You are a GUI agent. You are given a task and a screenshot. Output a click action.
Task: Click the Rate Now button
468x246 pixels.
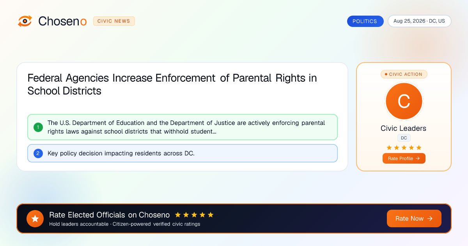(x=414, y=219)
